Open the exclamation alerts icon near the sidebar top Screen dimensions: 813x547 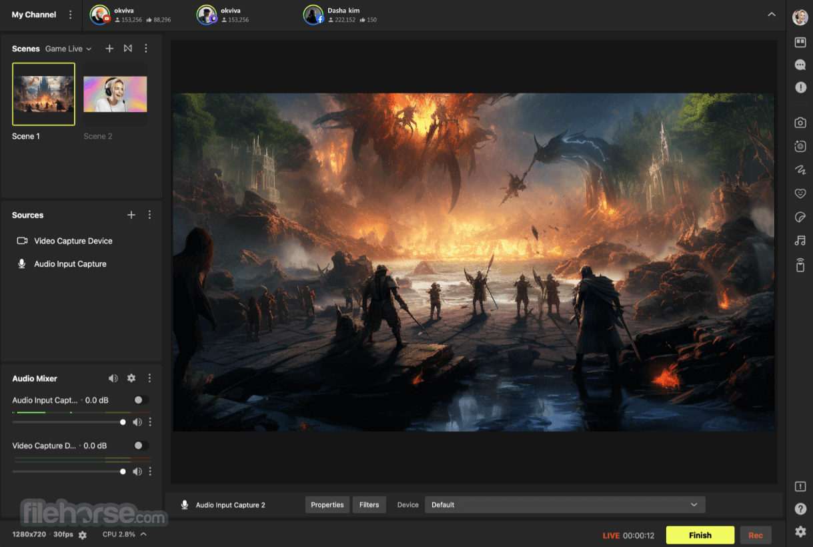coord(800,87)
